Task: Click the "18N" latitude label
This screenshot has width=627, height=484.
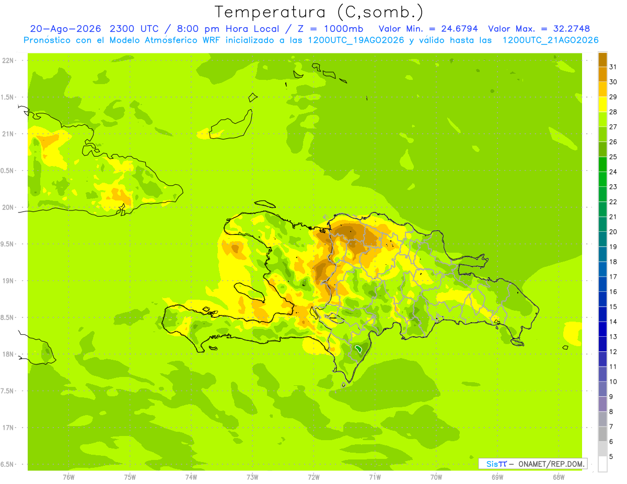Action: tap(8, 355)
